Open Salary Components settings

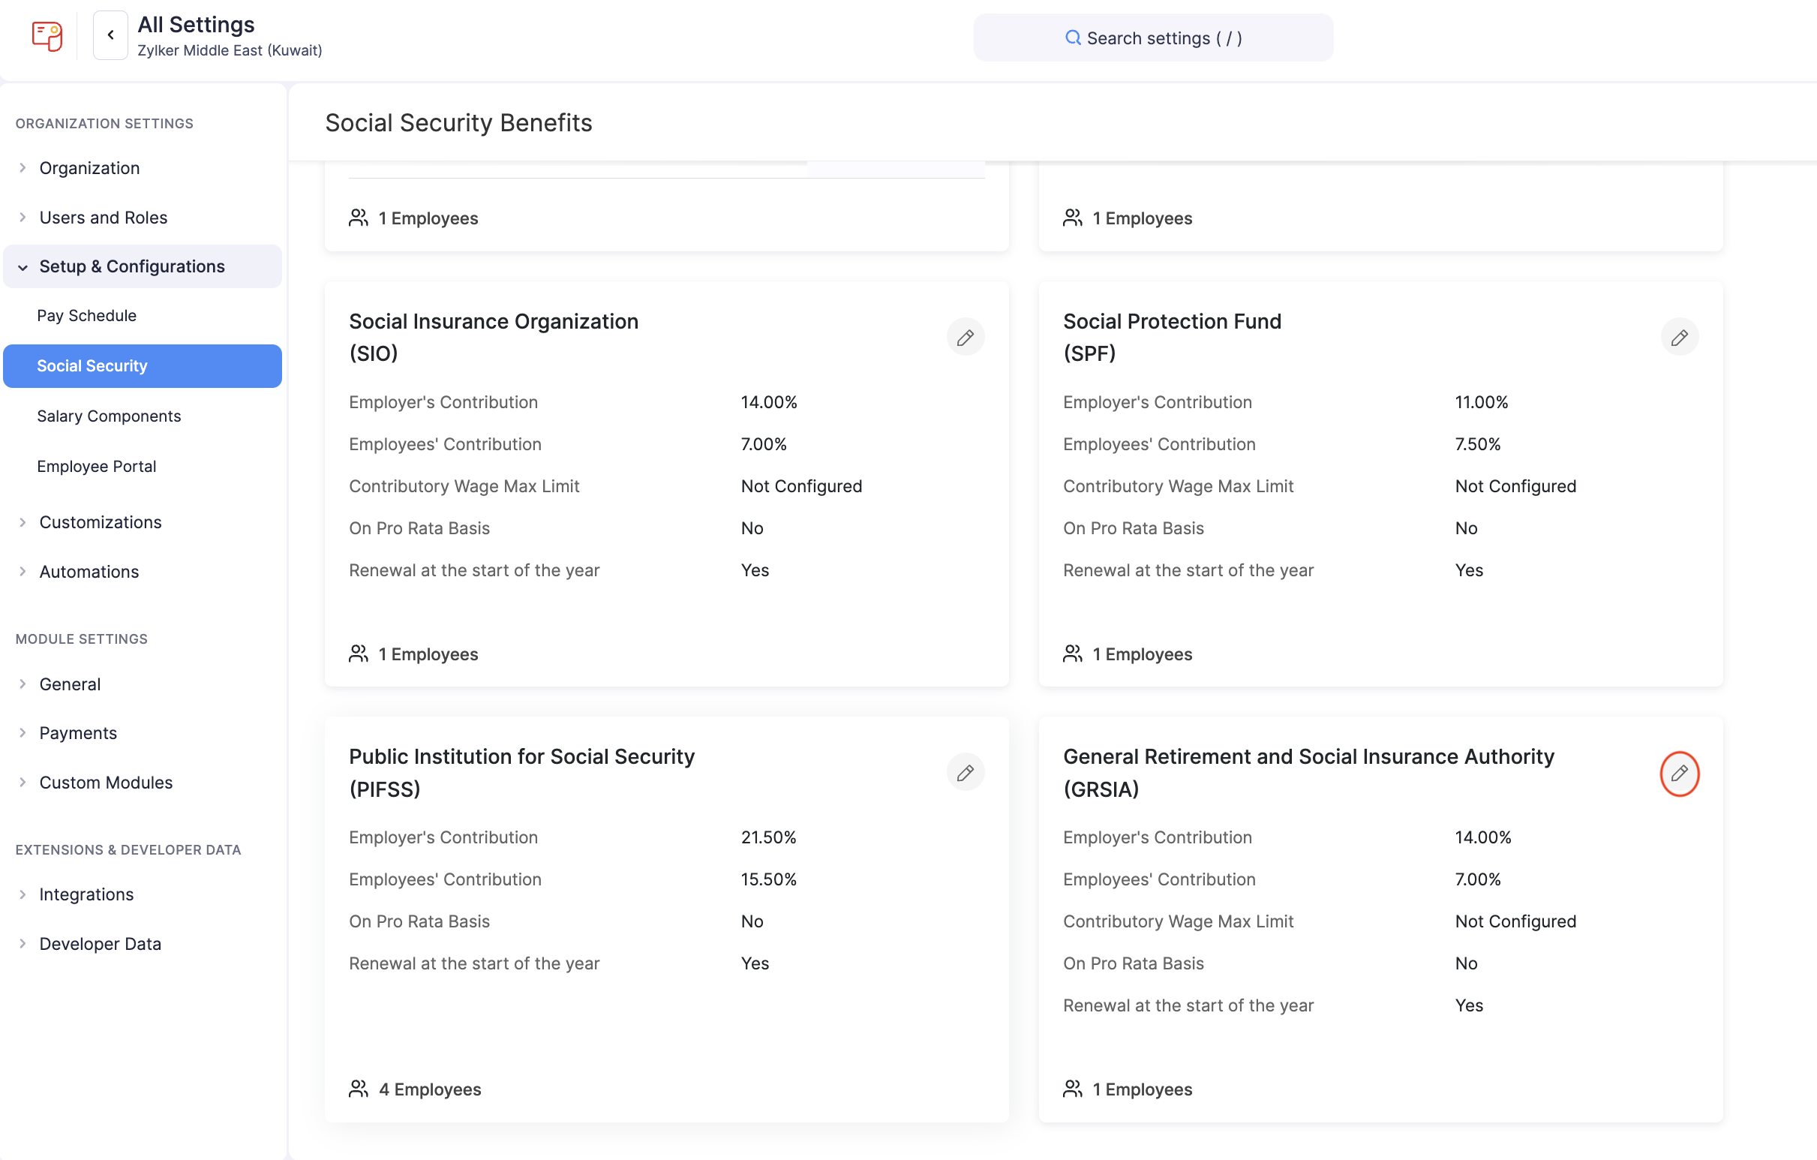tap(109, 416)
